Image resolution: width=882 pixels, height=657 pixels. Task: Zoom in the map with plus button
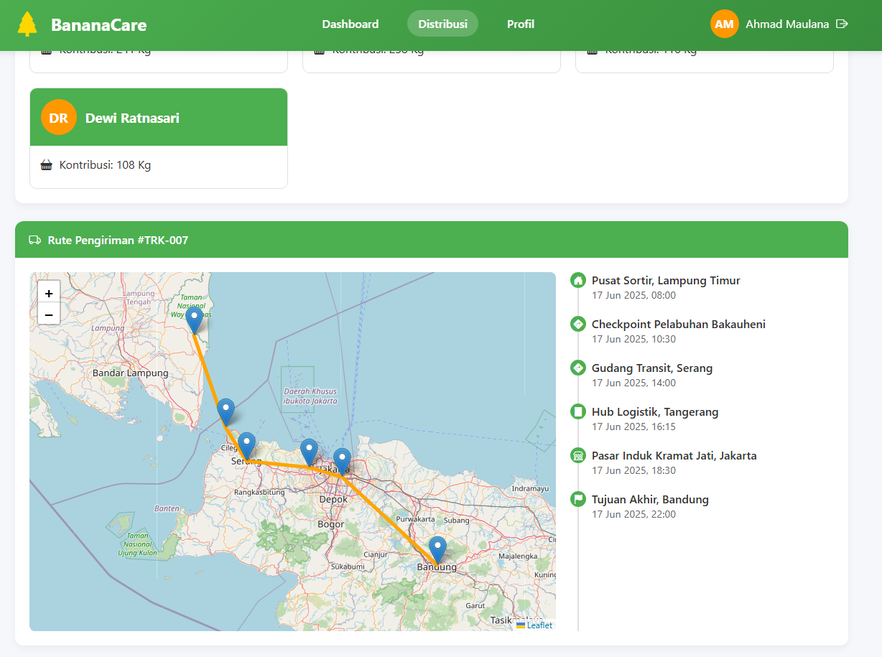[x=49, y=293]
